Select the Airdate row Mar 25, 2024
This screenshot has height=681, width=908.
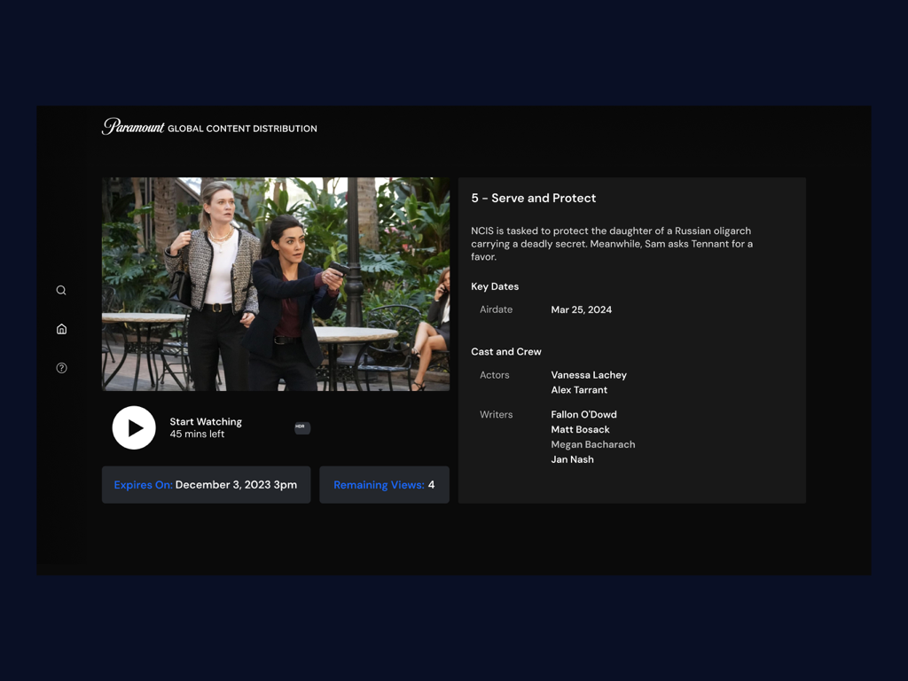(x=581, y=309)
